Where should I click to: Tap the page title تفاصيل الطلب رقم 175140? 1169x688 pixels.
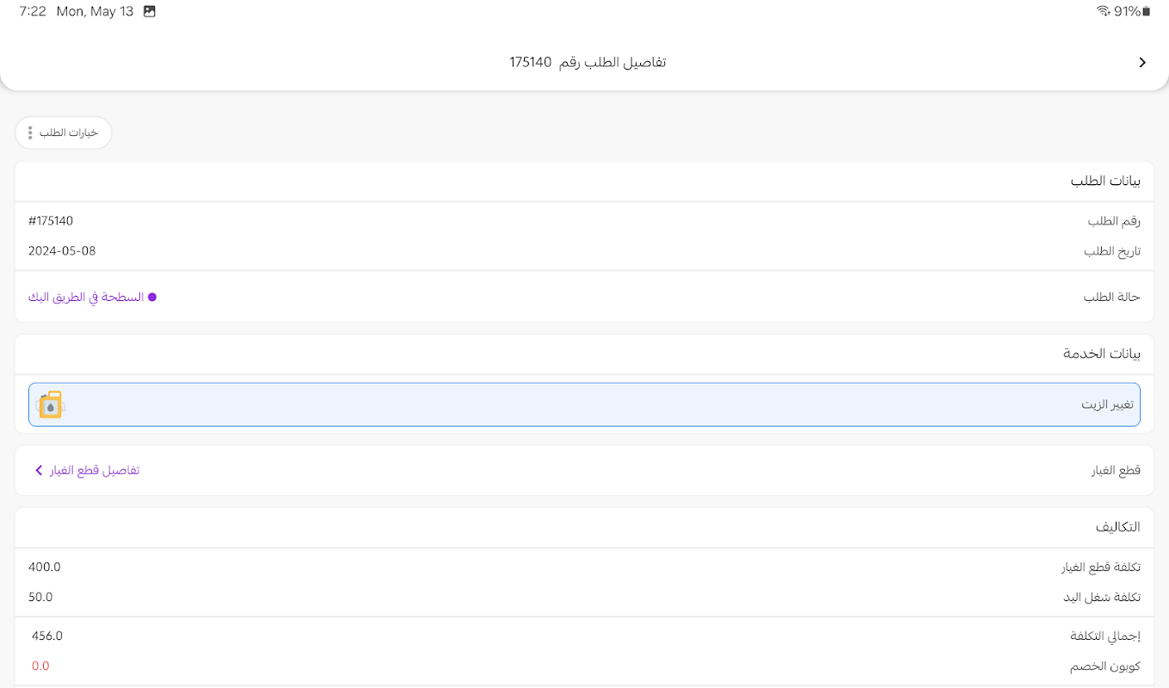588,63
